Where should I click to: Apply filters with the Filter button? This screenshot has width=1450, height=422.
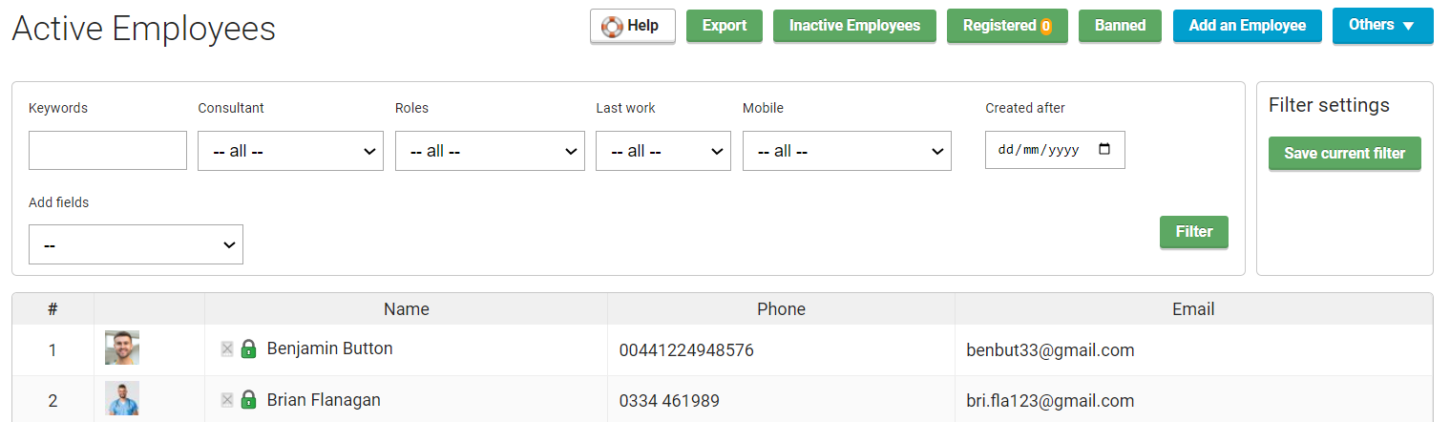coord(1193,232)
